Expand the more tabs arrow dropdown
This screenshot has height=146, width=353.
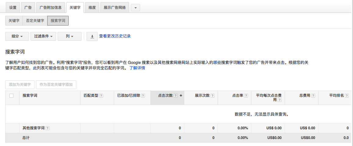click(x=135, y=8)
